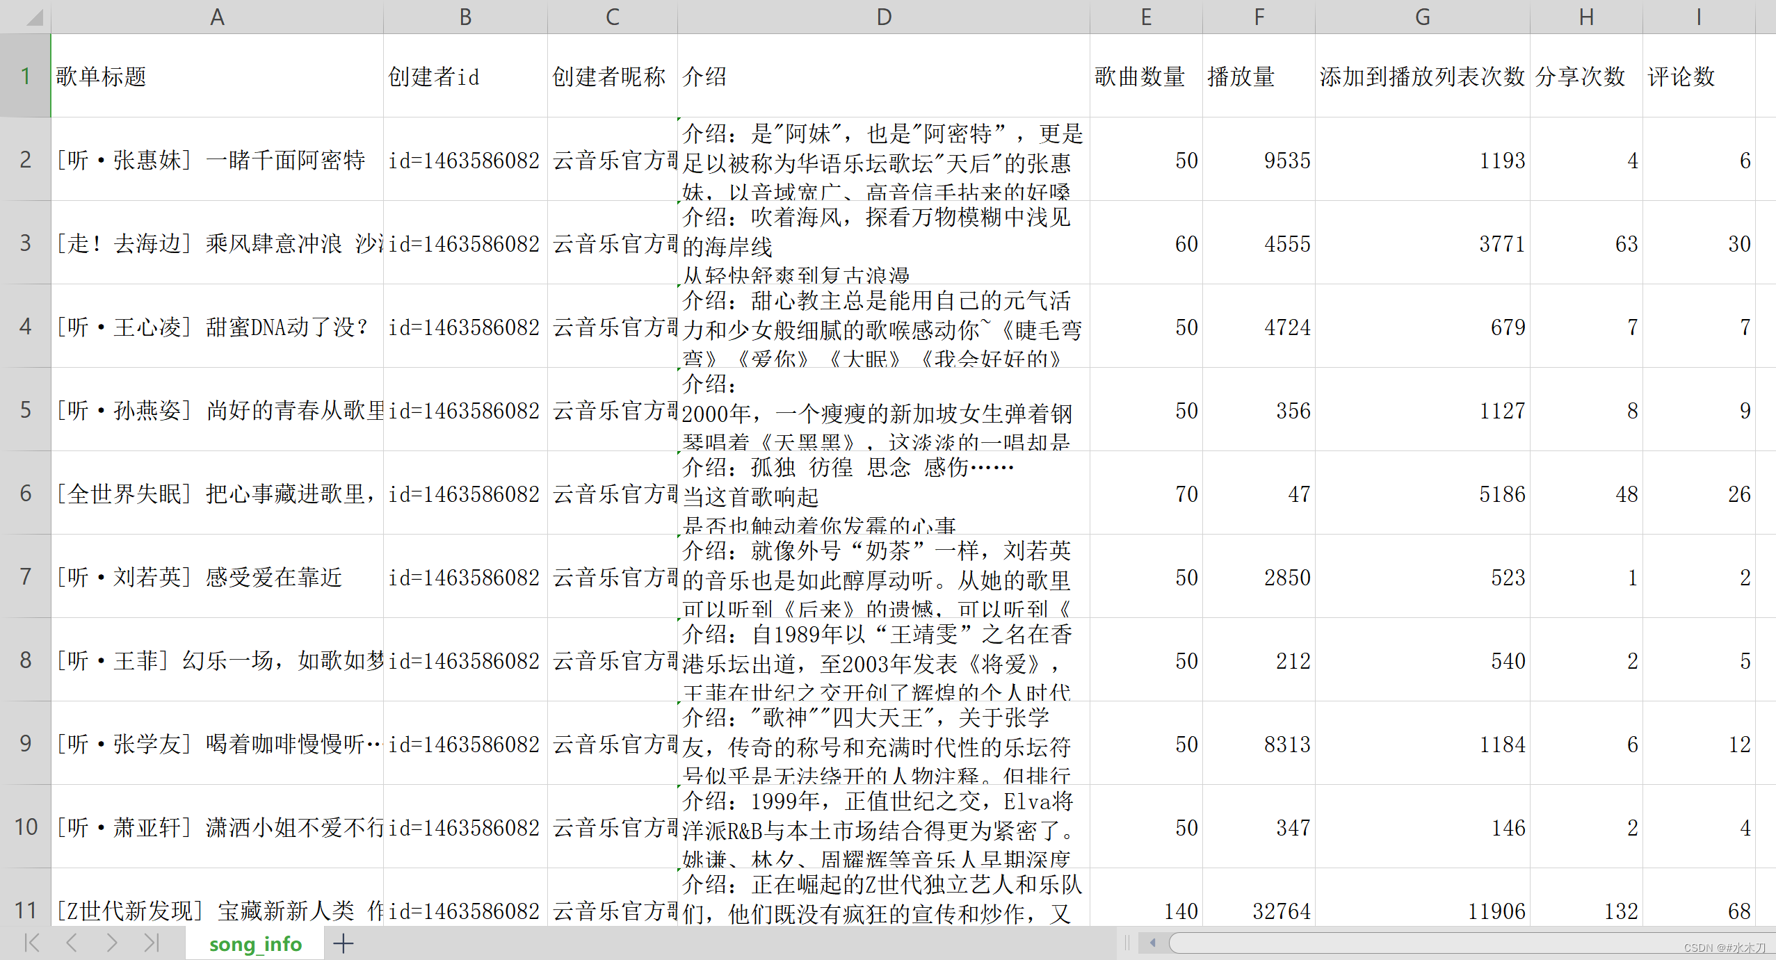Image resolution: width=1776 pixels, height=960 pixels.
Task: Click play count cell 32764
Action: tap(1259, 897)
